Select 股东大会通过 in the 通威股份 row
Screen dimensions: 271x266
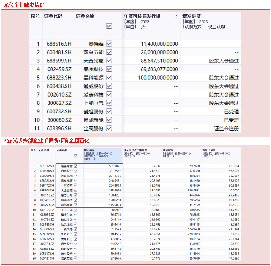coord(224,86)
